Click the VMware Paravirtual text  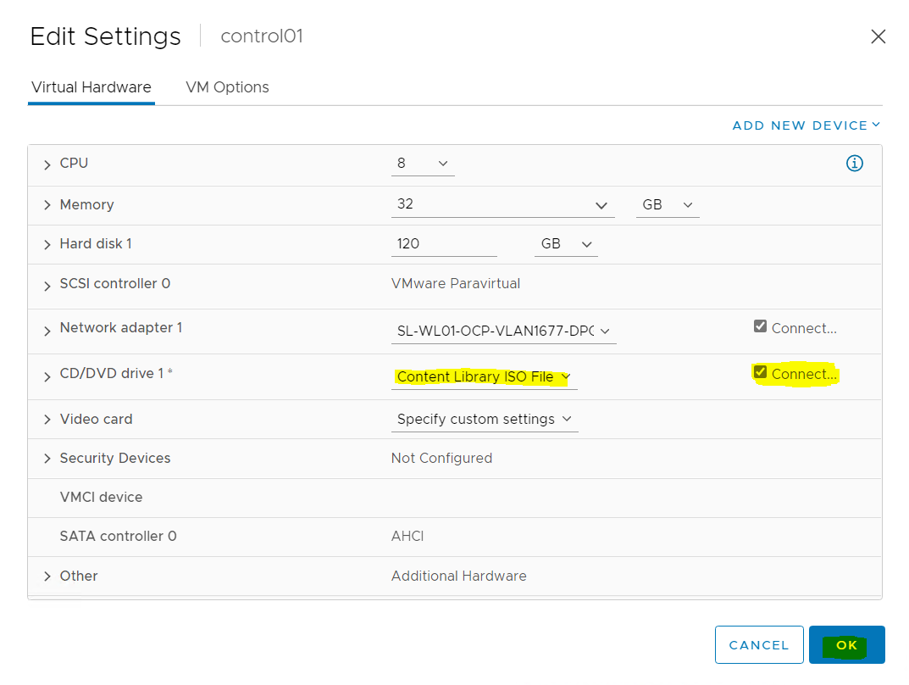(x=456, y=284)
